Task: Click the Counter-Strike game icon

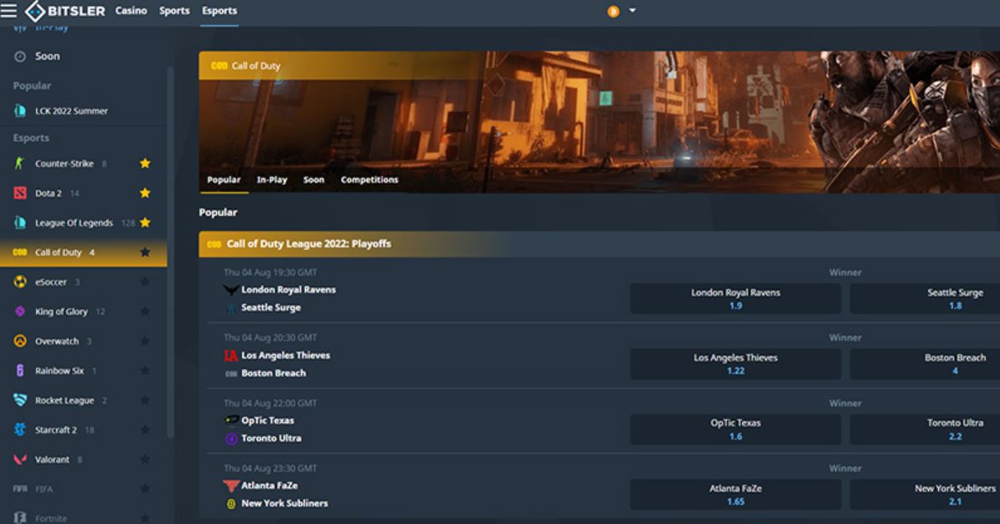Action: (20, 163)
